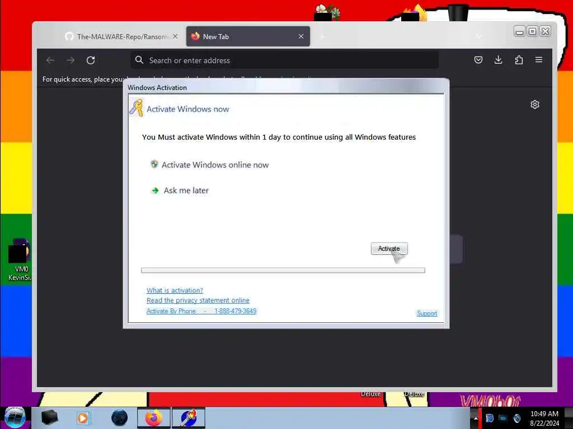Select the New Tab tab

[x=248, y=36]
